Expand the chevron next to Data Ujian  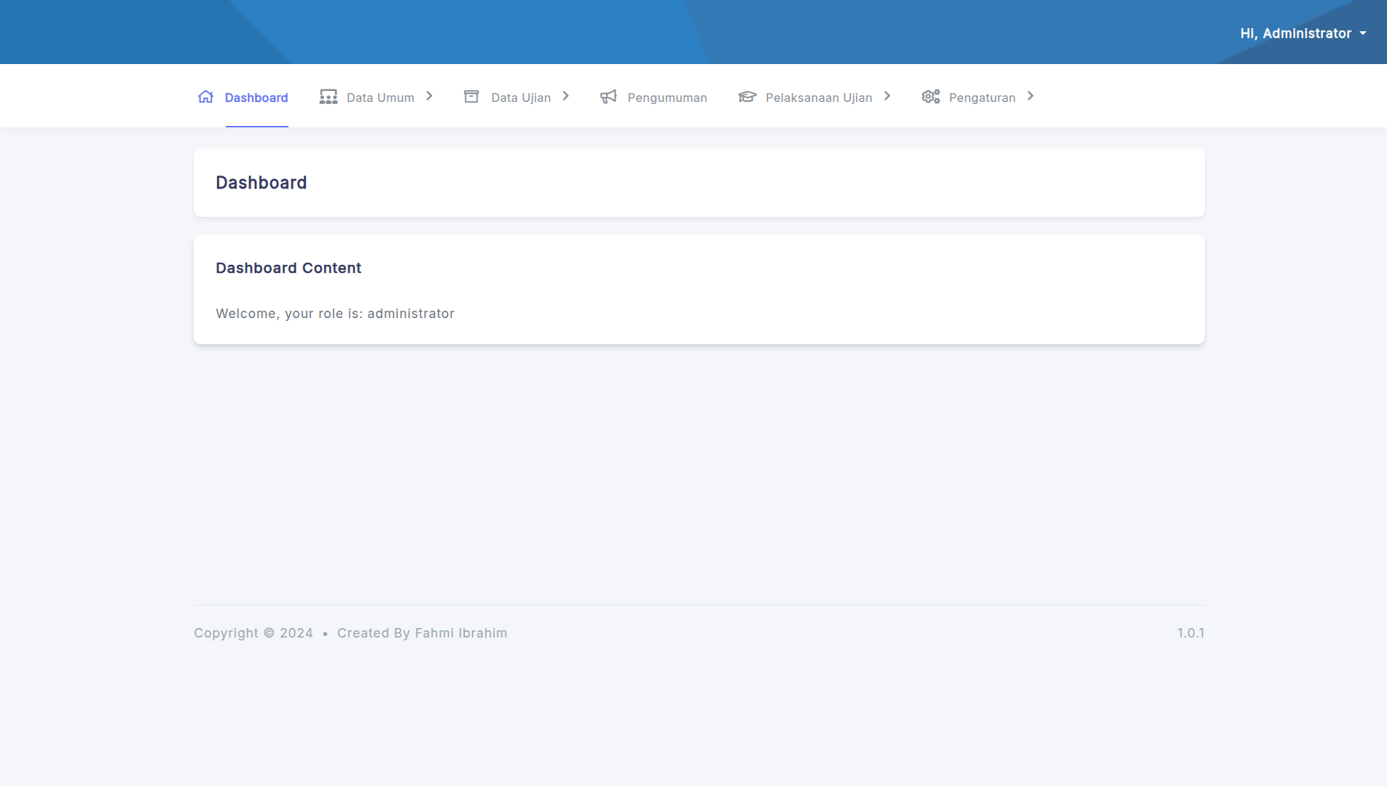pyautogui.click(x=566, y=96)
